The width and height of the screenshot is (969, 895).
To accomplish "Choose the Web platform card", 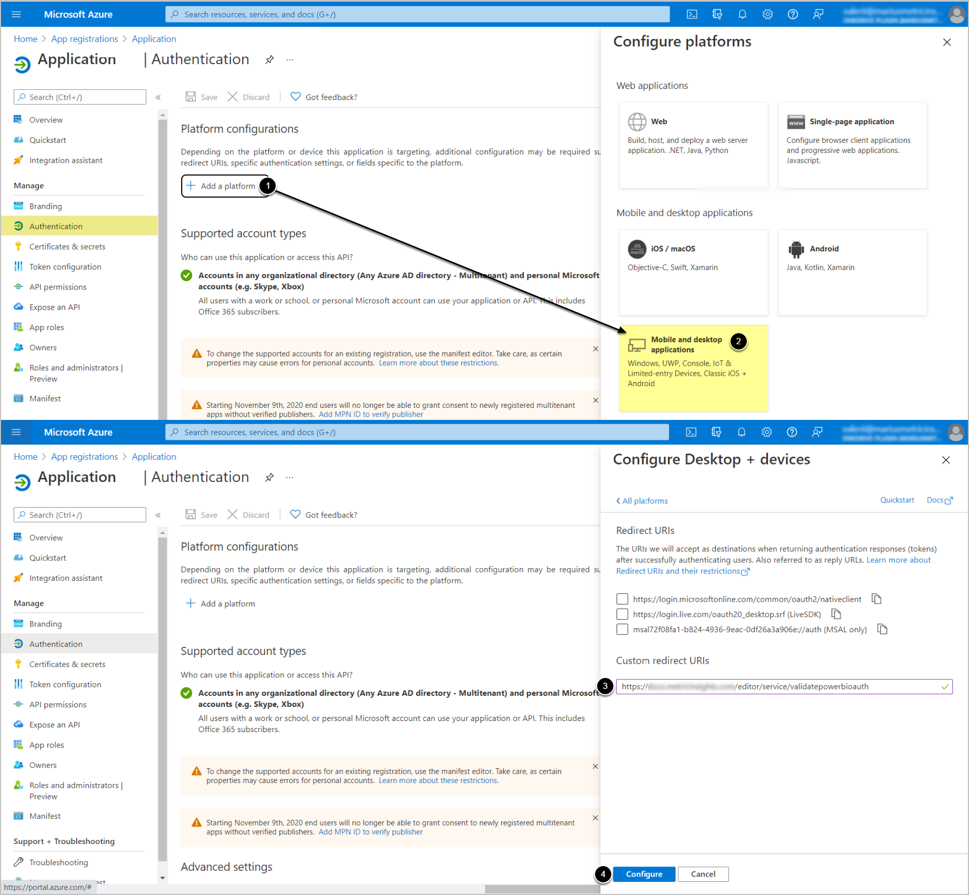I will tap(693, 145).
